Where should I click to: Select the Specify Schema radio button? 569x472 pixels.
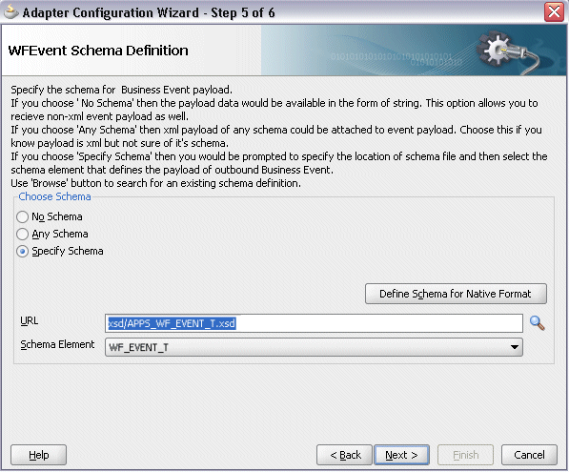point(23,251)
